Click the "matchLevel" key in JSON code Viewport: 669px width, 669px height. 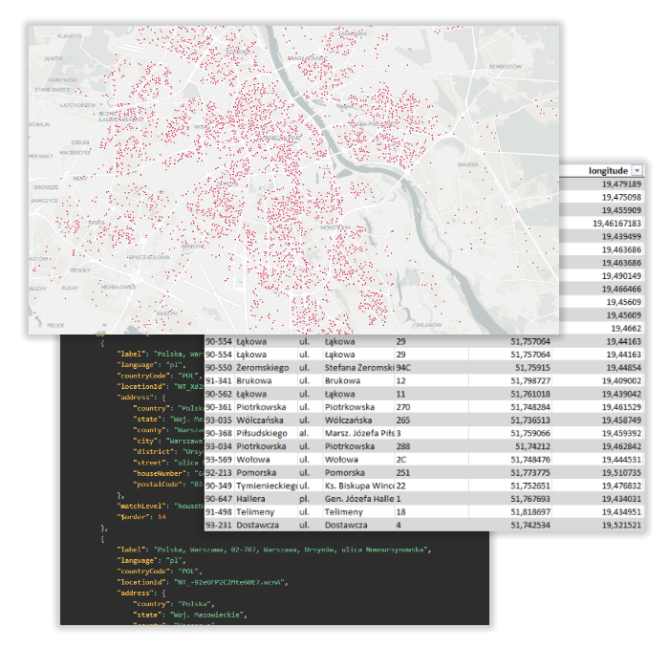pos(141,506)
